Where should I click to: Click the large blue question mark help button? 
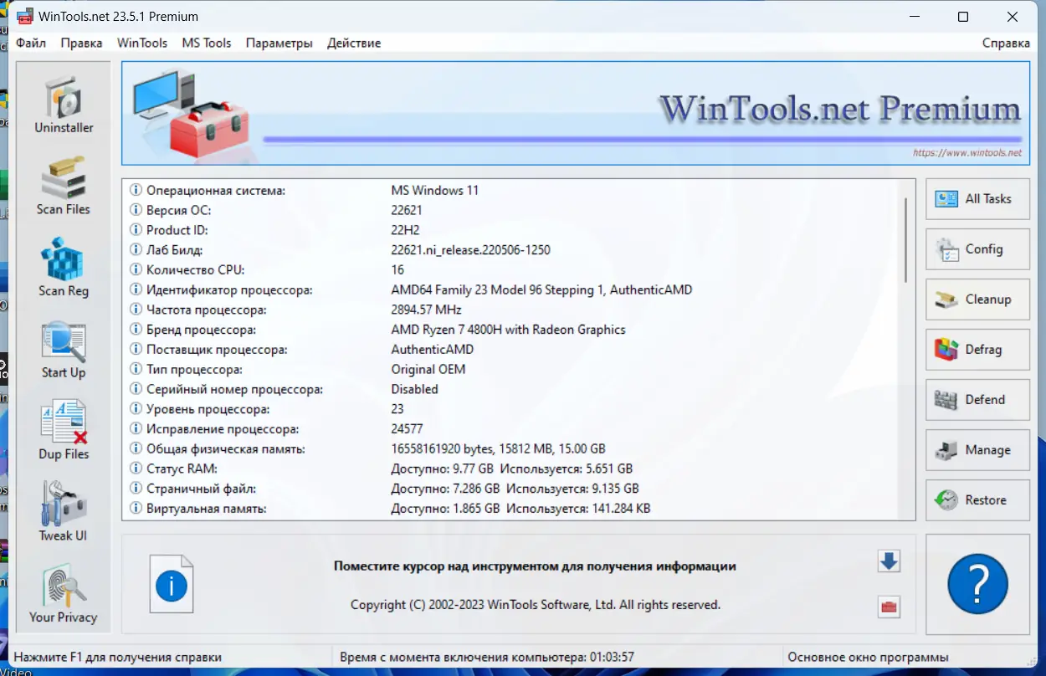click(x=977, y=584)
